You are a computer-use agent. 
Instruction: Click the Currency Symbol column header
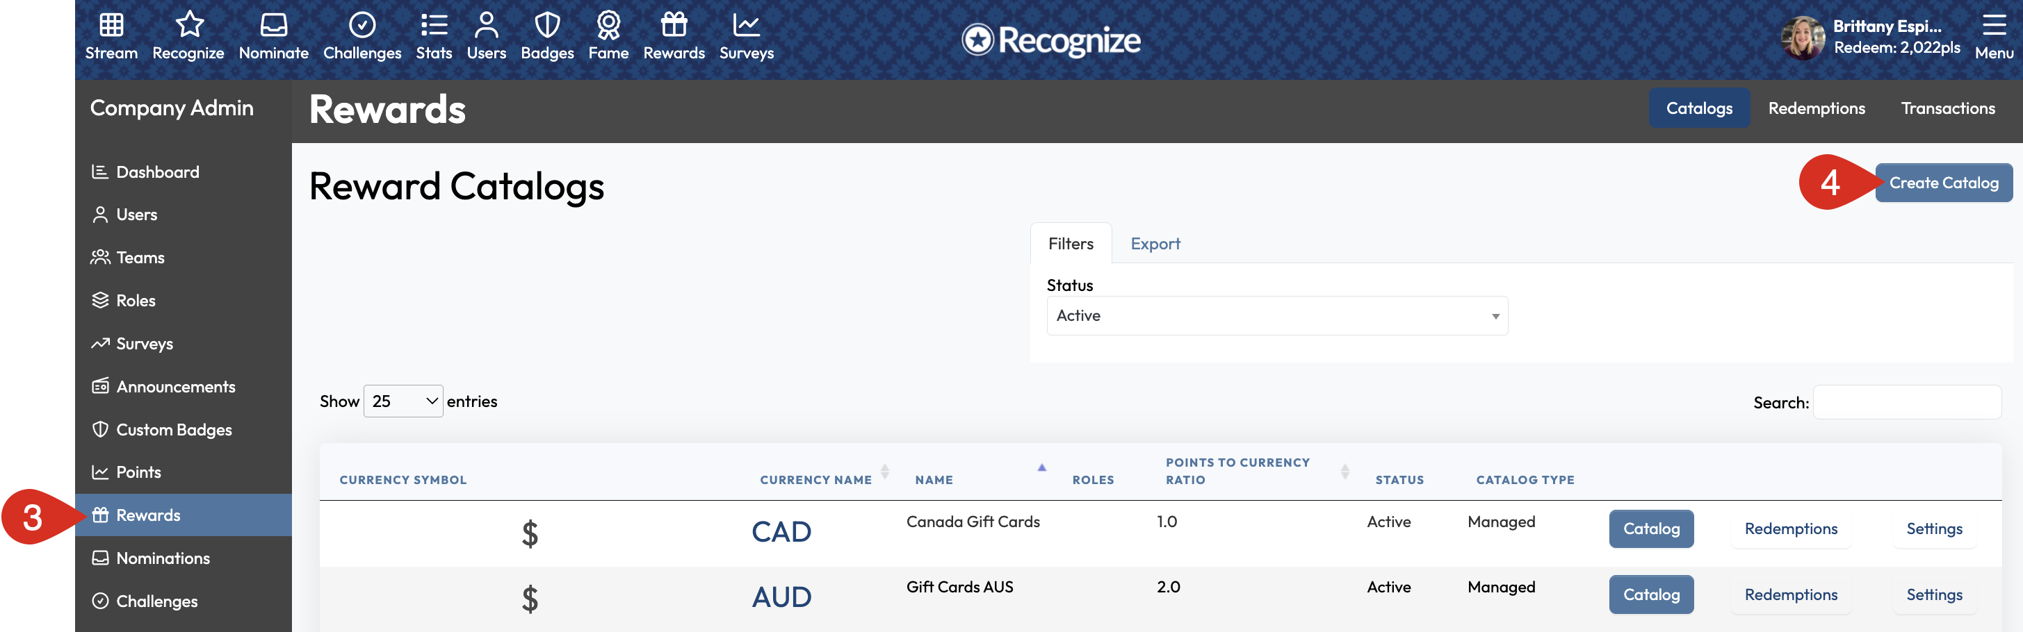403,480
